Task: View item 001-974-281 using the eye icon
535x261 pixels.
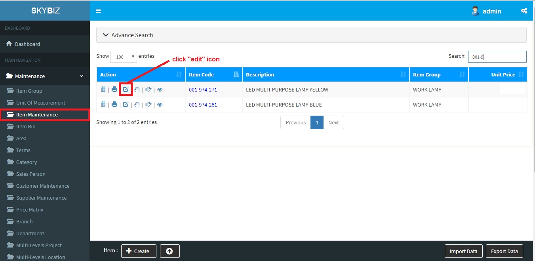Action: 160,105
